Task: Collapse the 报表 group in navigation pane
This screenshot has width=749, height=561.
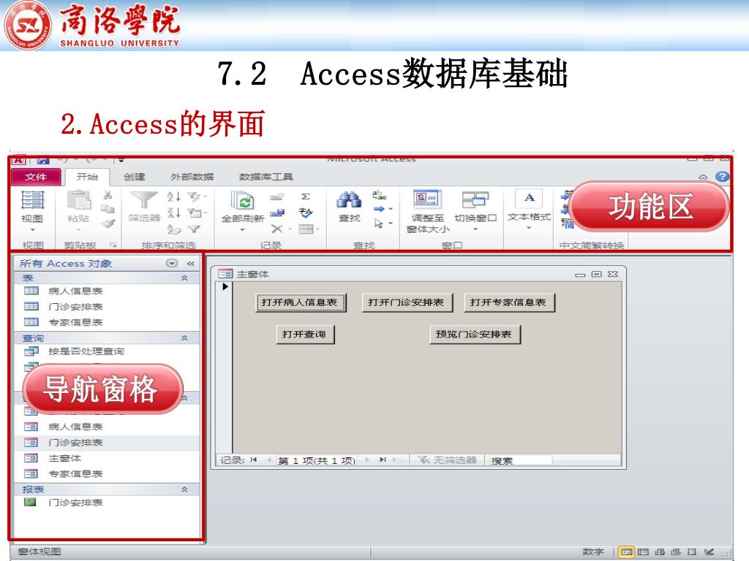Action: 184,489
